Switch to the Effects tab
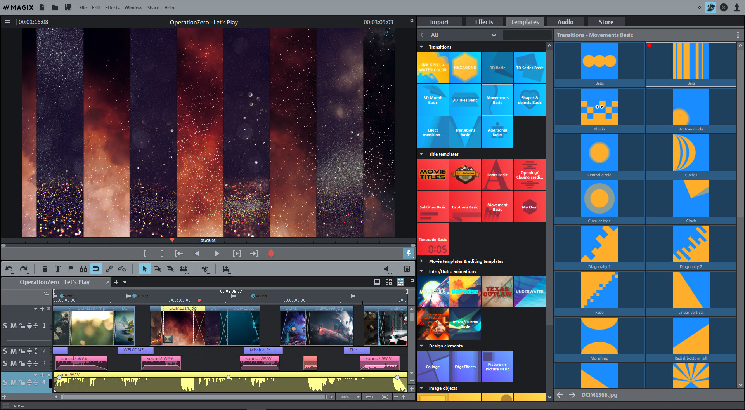Viewport: 745px width, 410px height. tap(484, 22)
